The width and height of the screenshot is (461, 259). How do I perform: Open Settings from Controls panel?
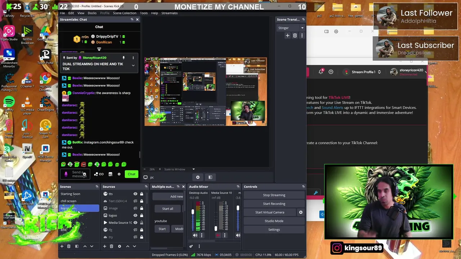(x=274, y=230)
